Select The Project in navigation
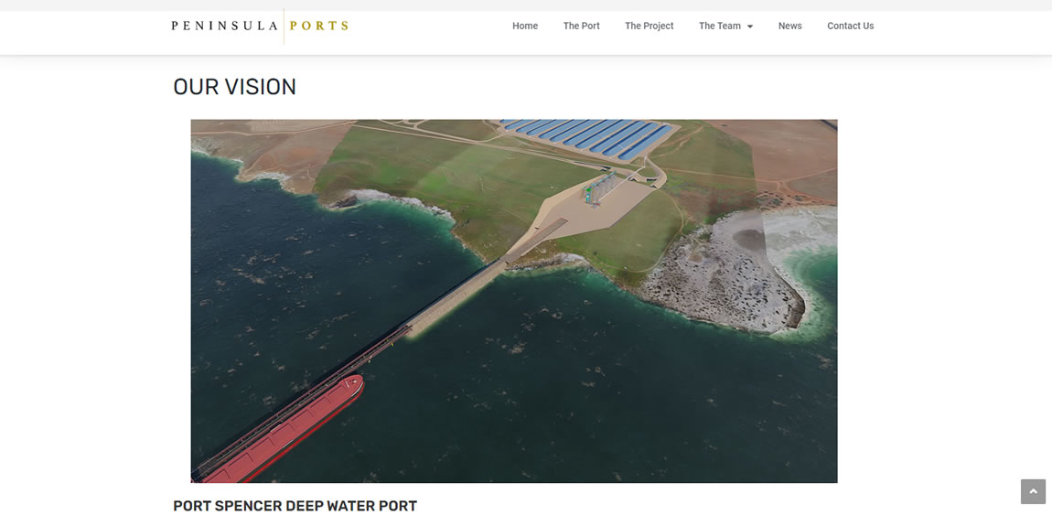Image resolution: width=1052 pixels, height=515 pixels. (649, 27)
